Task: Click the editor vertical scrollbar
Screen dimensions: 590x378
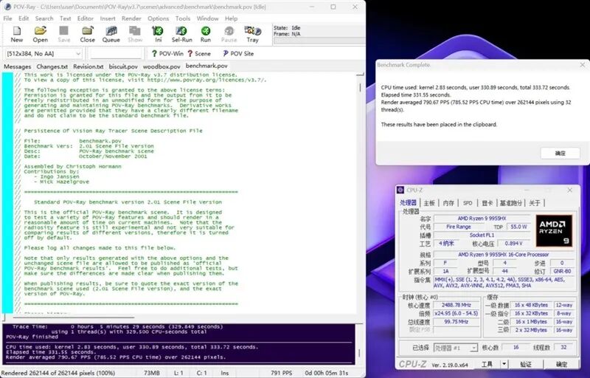Action: [360, 192]
